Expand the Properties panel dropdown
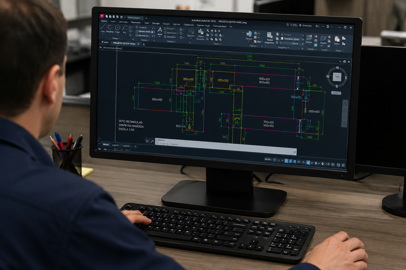406x270 pixels. (283, 48)
